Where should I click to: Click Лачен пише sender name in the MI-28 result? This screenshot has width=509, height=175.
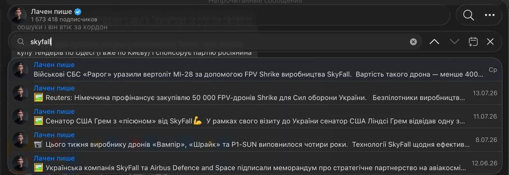click(x=54, y=65)
